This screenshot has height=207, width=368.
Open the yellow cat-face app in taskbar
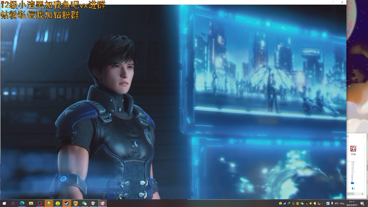click(x=75, y=203)
